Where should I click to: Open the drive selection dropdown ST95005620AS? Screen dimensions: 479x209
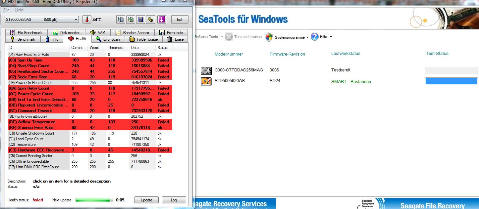coord(41,20)
